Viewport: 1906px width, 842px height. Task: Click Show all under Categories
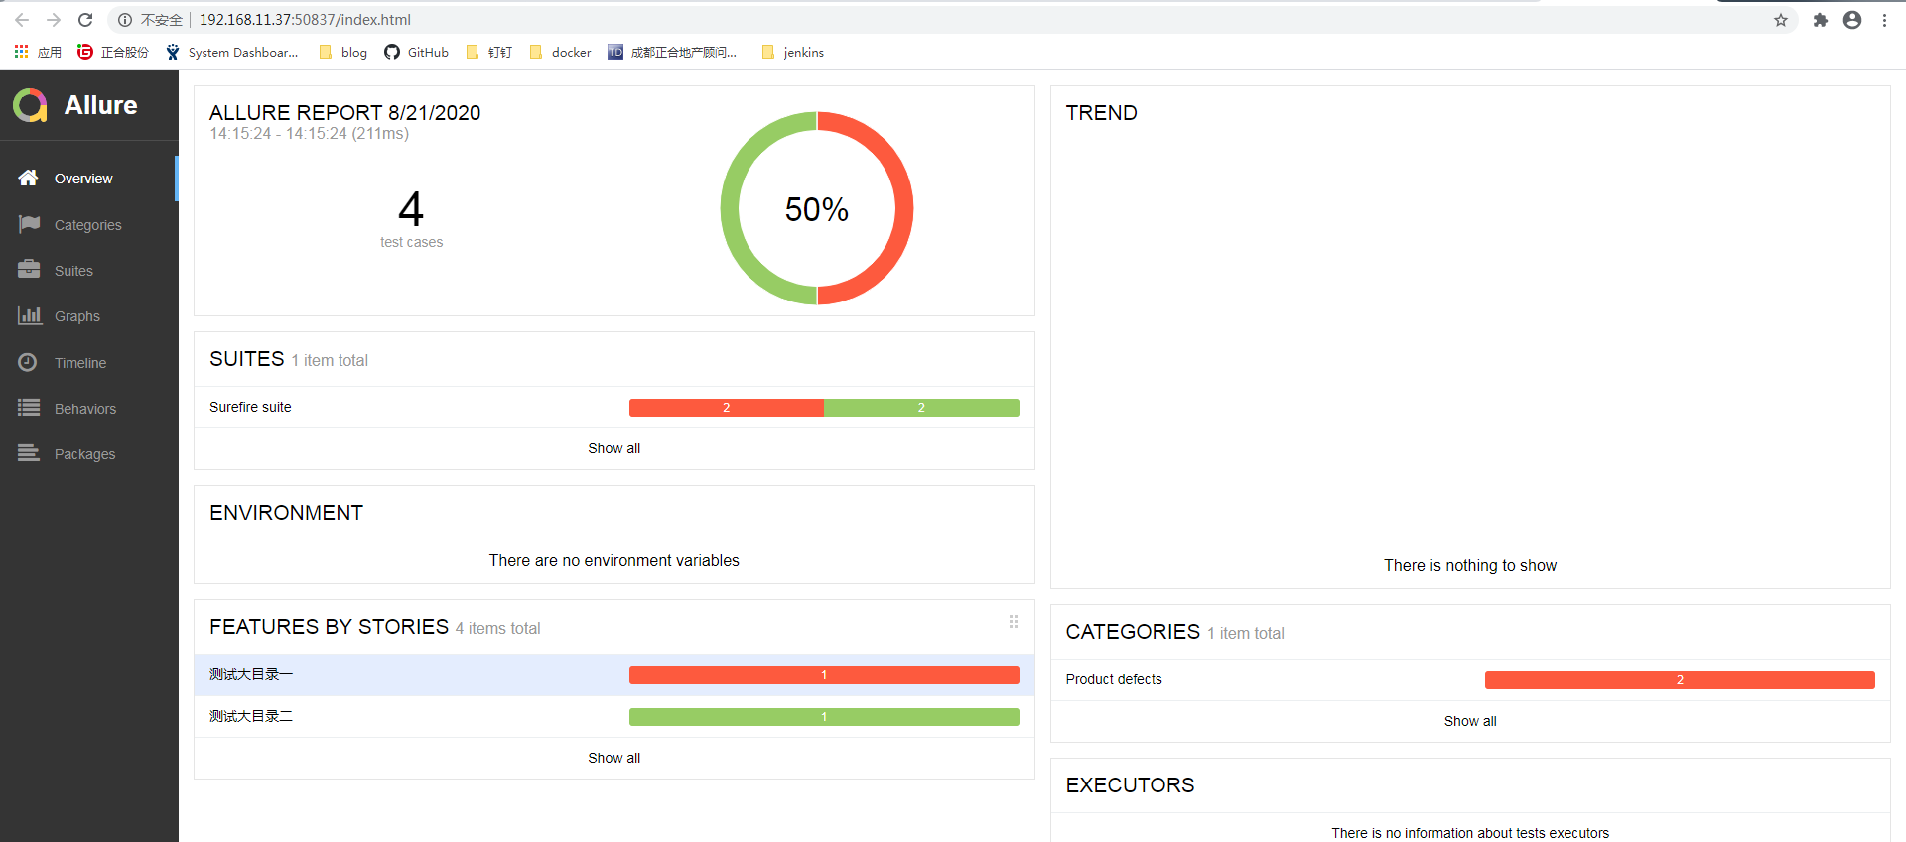click(1470, 721)
